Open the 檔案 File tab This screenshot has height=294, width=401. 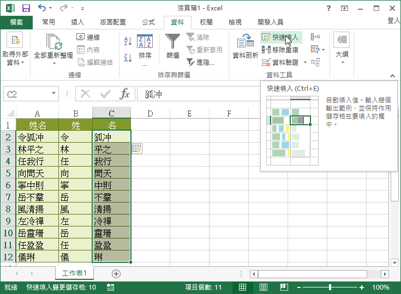pyautogui.click(x=16, y=22)
